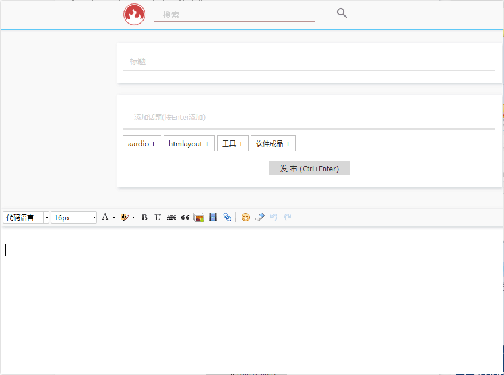Attach a file with the paperclip icon
The width and height of the screenshot is (504, 375).
click(x=227, y=217)
